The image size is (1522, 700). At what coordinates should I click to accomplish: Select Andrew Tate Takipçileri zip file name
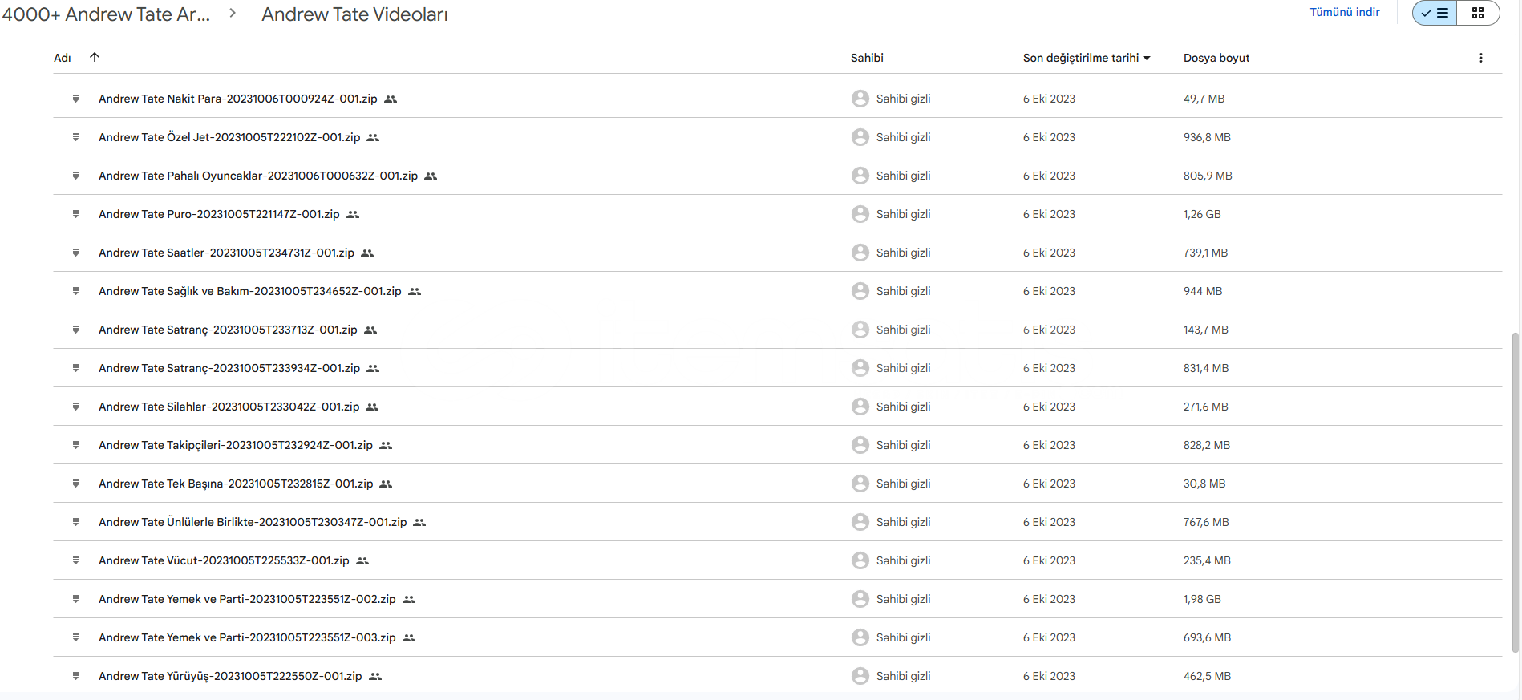point(236,445)
